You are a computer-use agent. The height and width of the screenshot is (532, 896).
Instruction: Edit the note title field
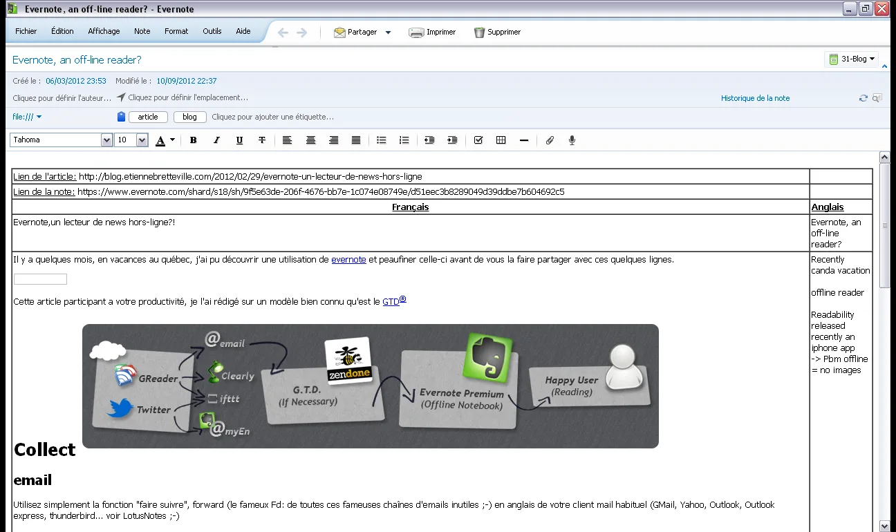tap(77, 60)
